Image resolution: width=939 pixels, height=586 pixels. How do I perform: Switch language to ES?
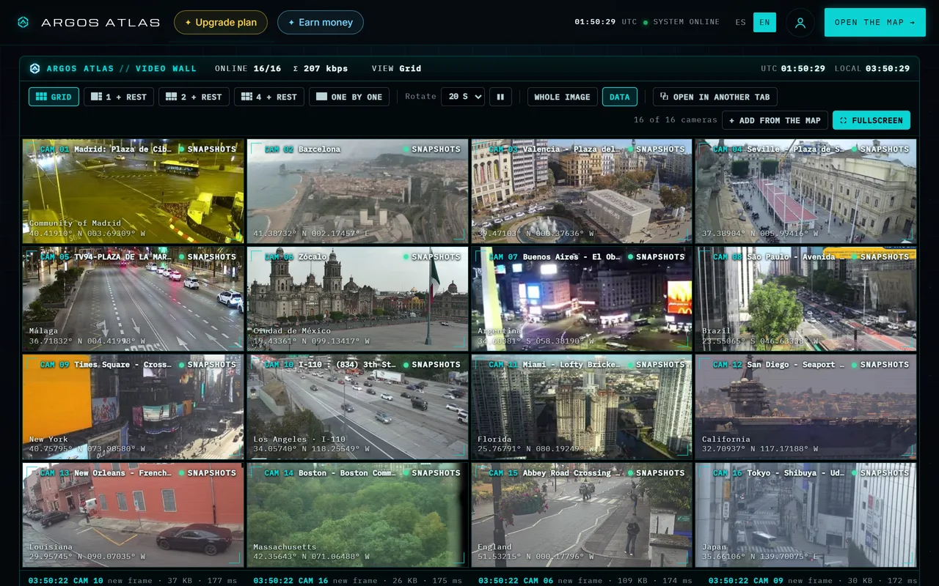741,23
